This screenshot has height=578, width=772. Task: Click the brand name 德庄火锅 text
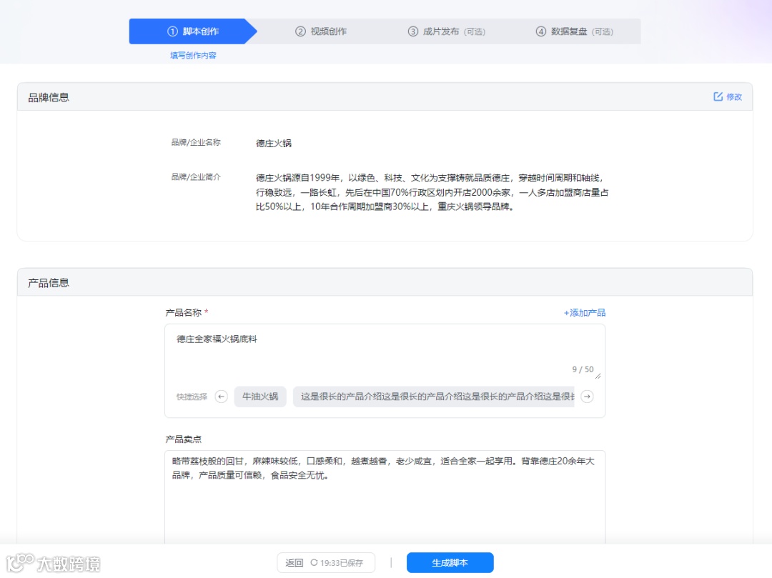point(274,144)
